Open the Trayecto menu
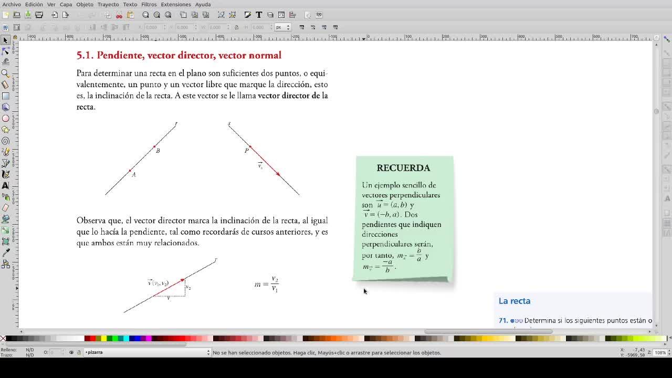Image resolution: width=672 pixels, height=378 pixels. [108, 4]
